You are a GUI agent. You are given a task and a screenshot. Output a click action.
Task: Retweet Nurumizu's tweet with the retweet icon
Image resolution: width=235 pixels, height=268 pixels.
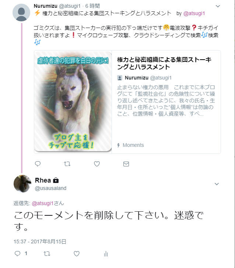67,164
